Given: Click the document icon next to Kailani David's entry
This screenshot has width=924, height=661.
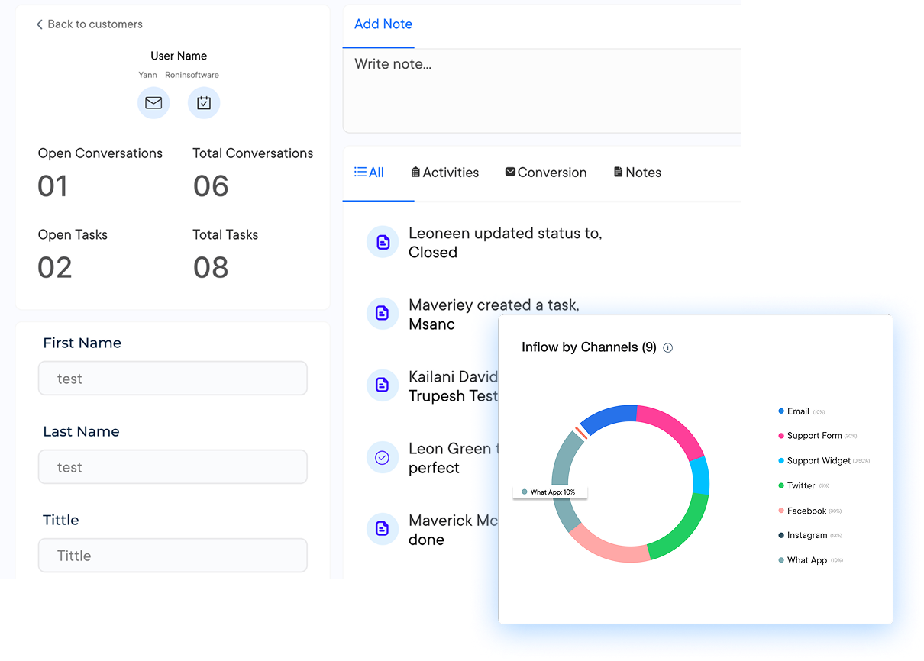Looking at the screenshot, I should [382, 385].
